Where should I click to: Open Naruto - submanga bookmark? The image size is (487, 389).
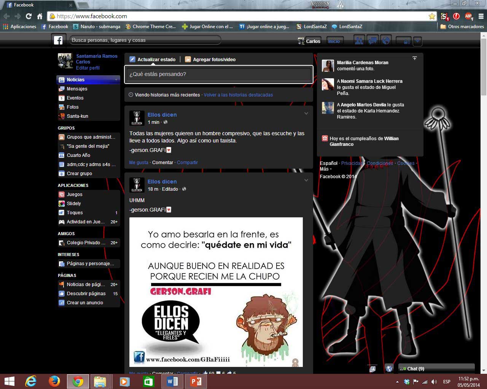click(97, 27)
